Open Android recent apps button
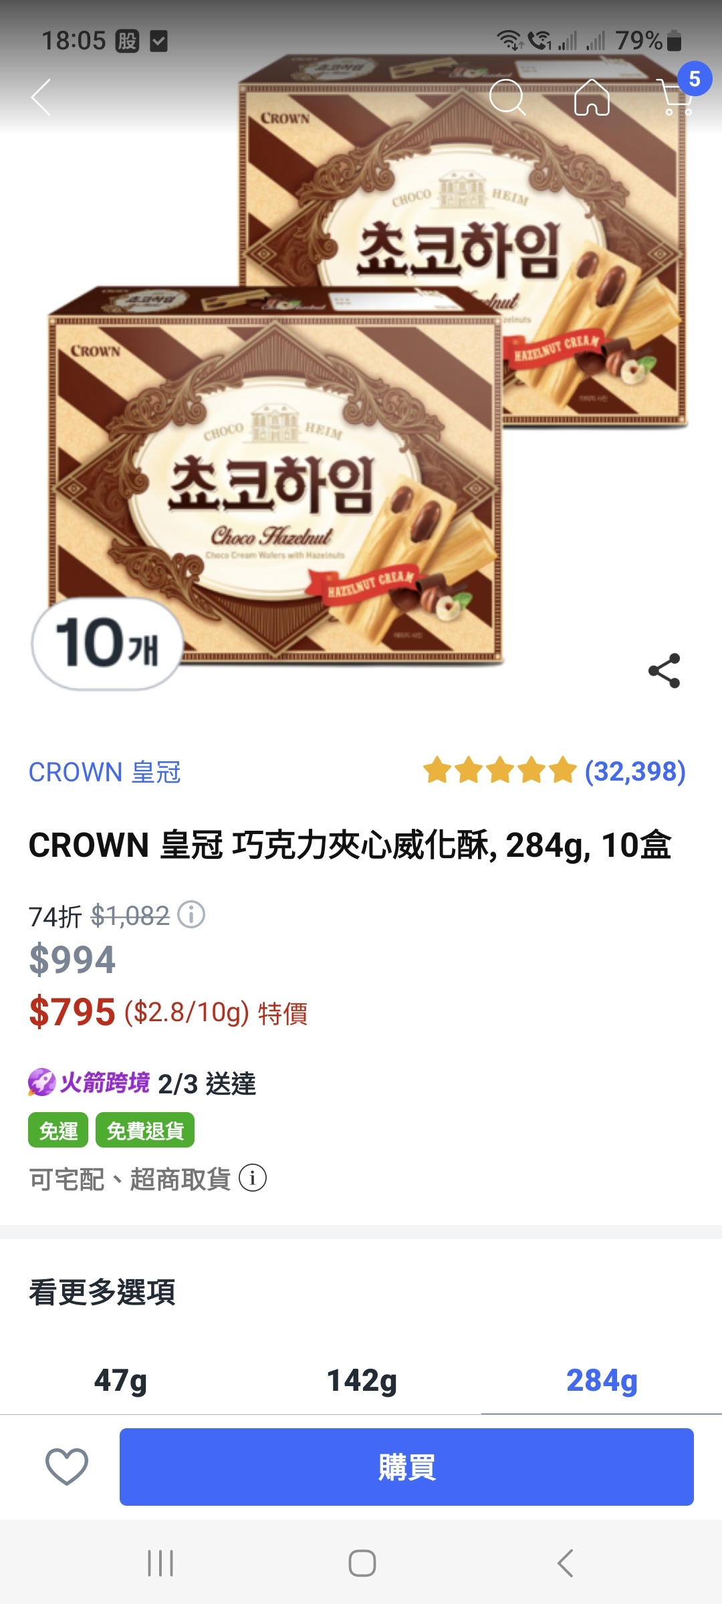 tap(160, 1563)
